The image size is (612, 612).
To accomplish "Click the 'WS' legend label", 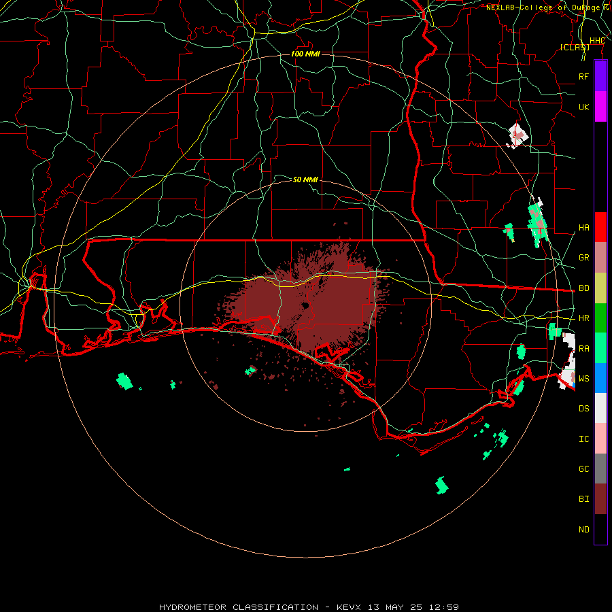I will (583, 379).
